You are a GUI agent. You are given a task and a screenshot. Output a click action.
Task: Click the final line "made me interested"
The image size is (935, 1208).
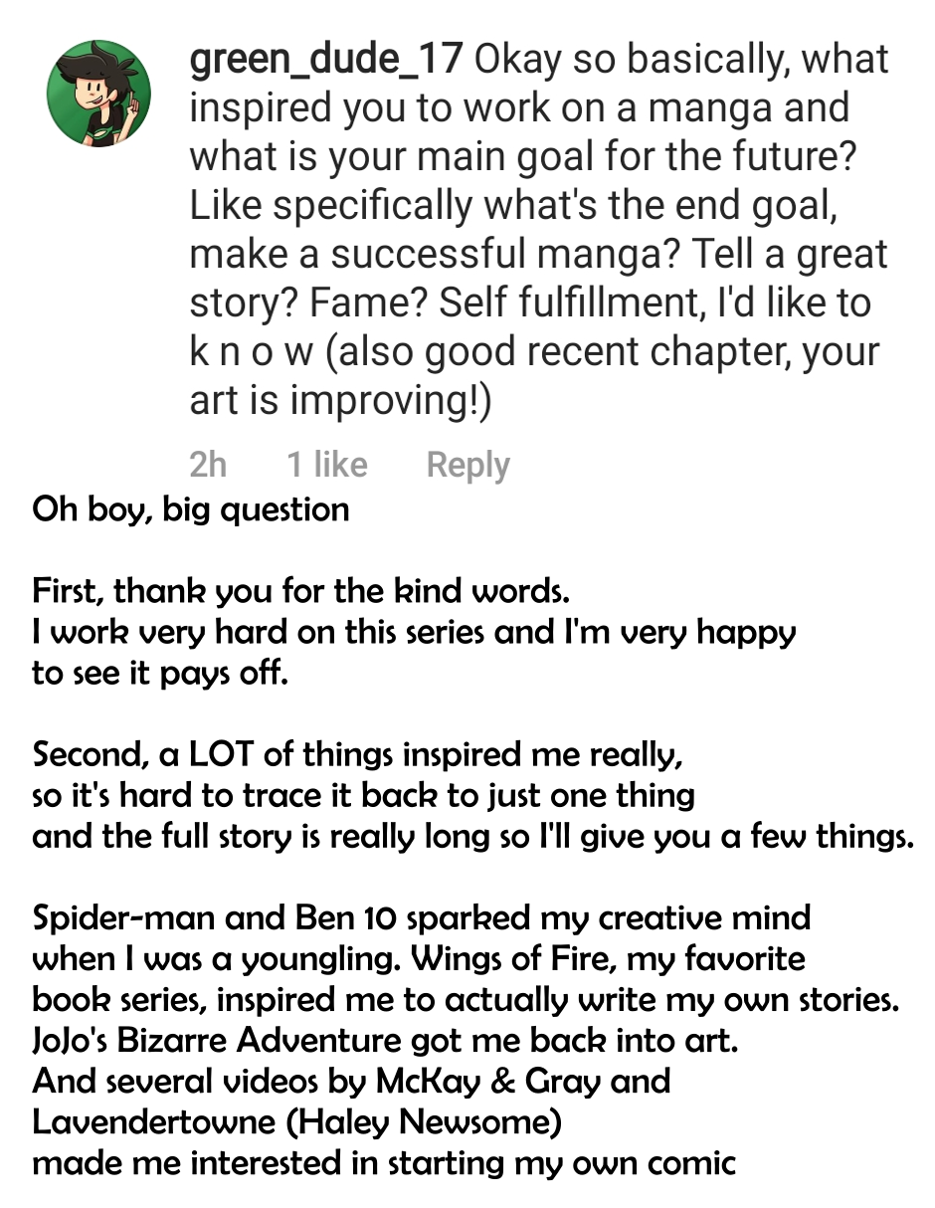383,1162
